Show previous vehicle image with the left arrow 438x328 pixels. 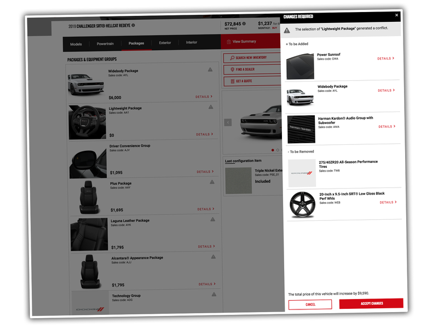(228, 122)
